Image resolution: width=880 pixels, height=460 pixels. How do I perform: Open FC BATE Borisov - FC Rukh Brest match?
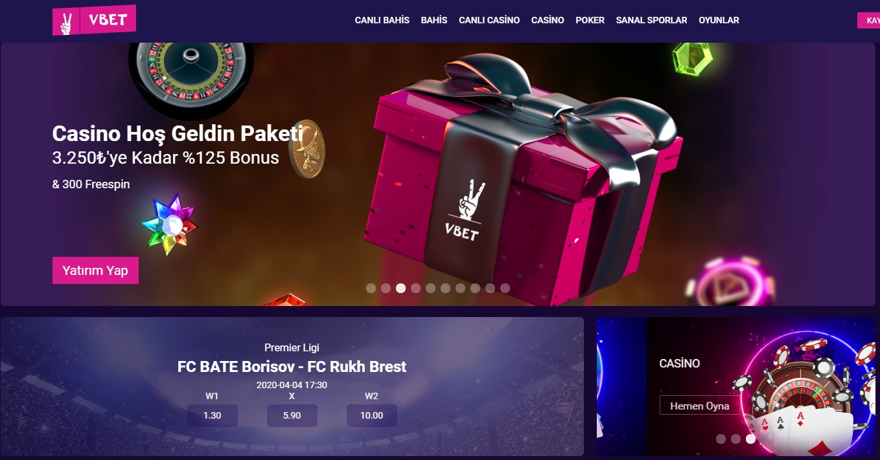[x=292, y=367]
